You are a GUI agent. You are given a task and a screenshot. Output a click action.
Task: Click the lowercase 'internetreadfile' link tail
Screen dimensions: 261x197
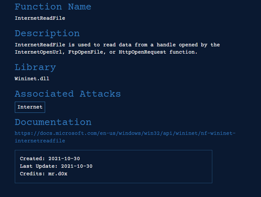pos(40,141)
